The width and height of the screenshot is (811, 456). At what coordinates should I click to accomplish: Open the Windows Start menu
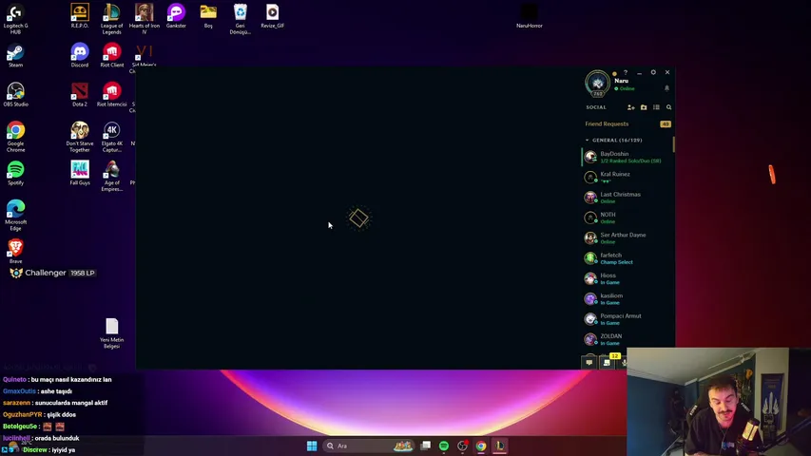[312, 446]
